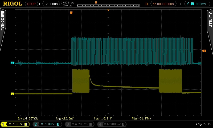Click channel 2 DC coupling symbol
This screenshot has height=128, width=213.
(x=42, y=124)
